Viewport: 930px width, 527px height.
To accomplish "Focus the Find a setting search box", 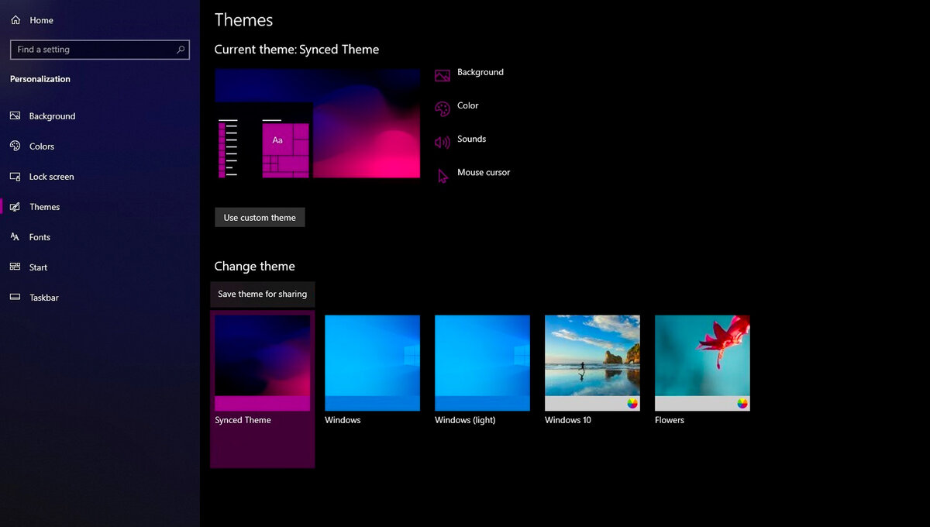I will [x=100, y=50].
